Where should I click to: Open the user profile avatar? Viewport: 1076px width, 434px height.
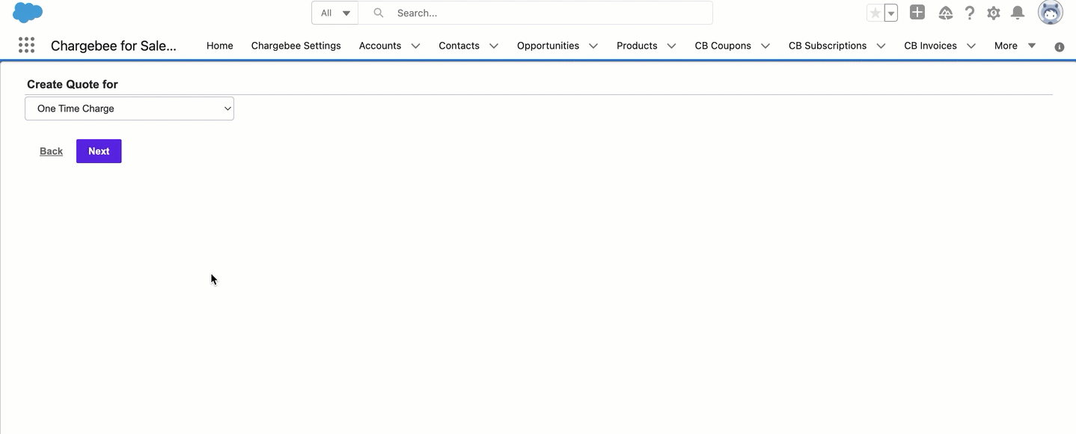(x=1051, y=13)
